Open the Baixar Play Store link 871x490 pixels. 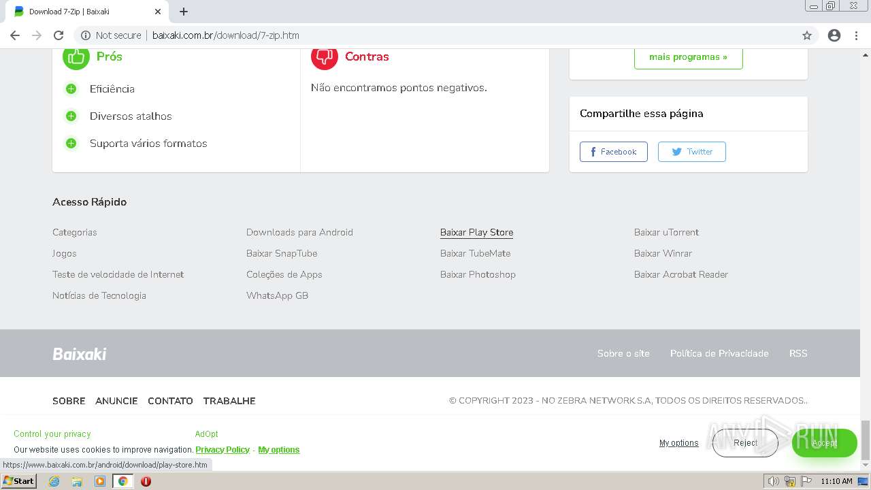(x=476, y=232)
